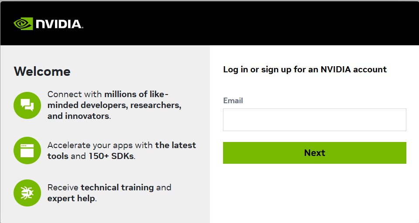This screenshot has width=419, height=223.
Task: Click the 'technical training' bold text
Action: (x=117, y=188)
